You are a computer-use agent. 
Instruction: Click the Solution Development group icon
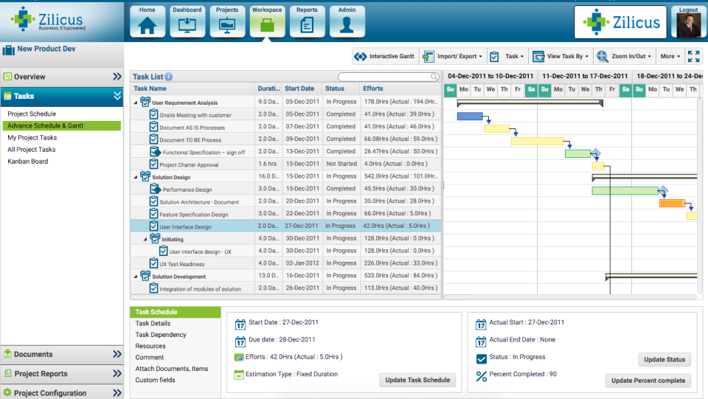[x=145, y=275]
